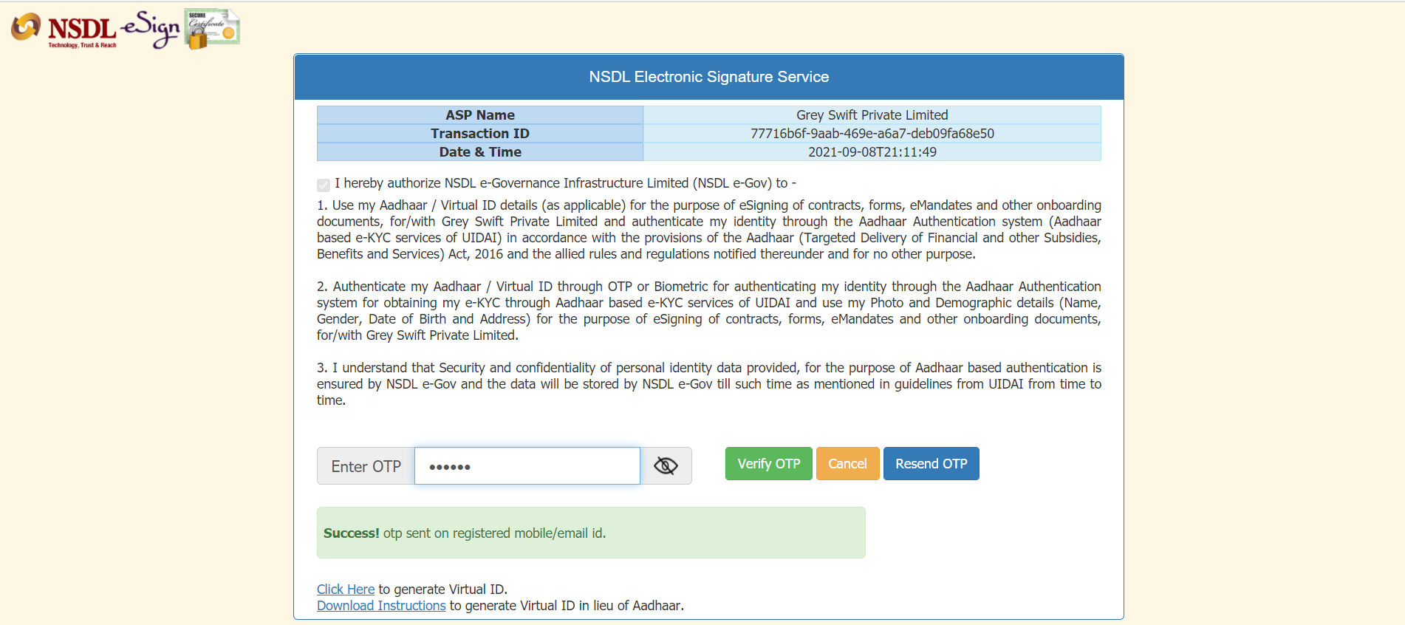Select the Grey Swift Private Limited cell
The height and width of the screenshot is (625, 1405).
pos(872,115)
